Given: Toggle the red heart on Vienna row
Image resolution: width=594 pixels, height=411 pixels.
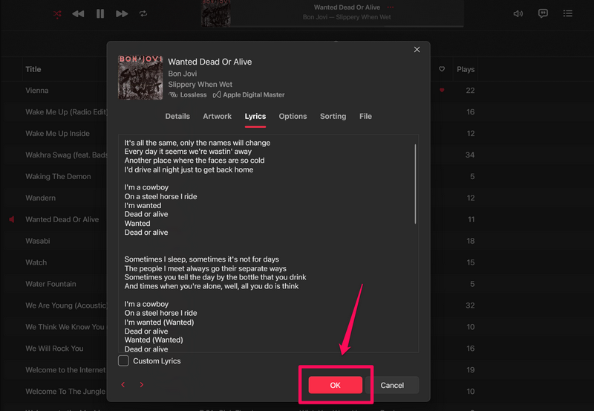Looking at the screenshot, I should tap(442, 90).
